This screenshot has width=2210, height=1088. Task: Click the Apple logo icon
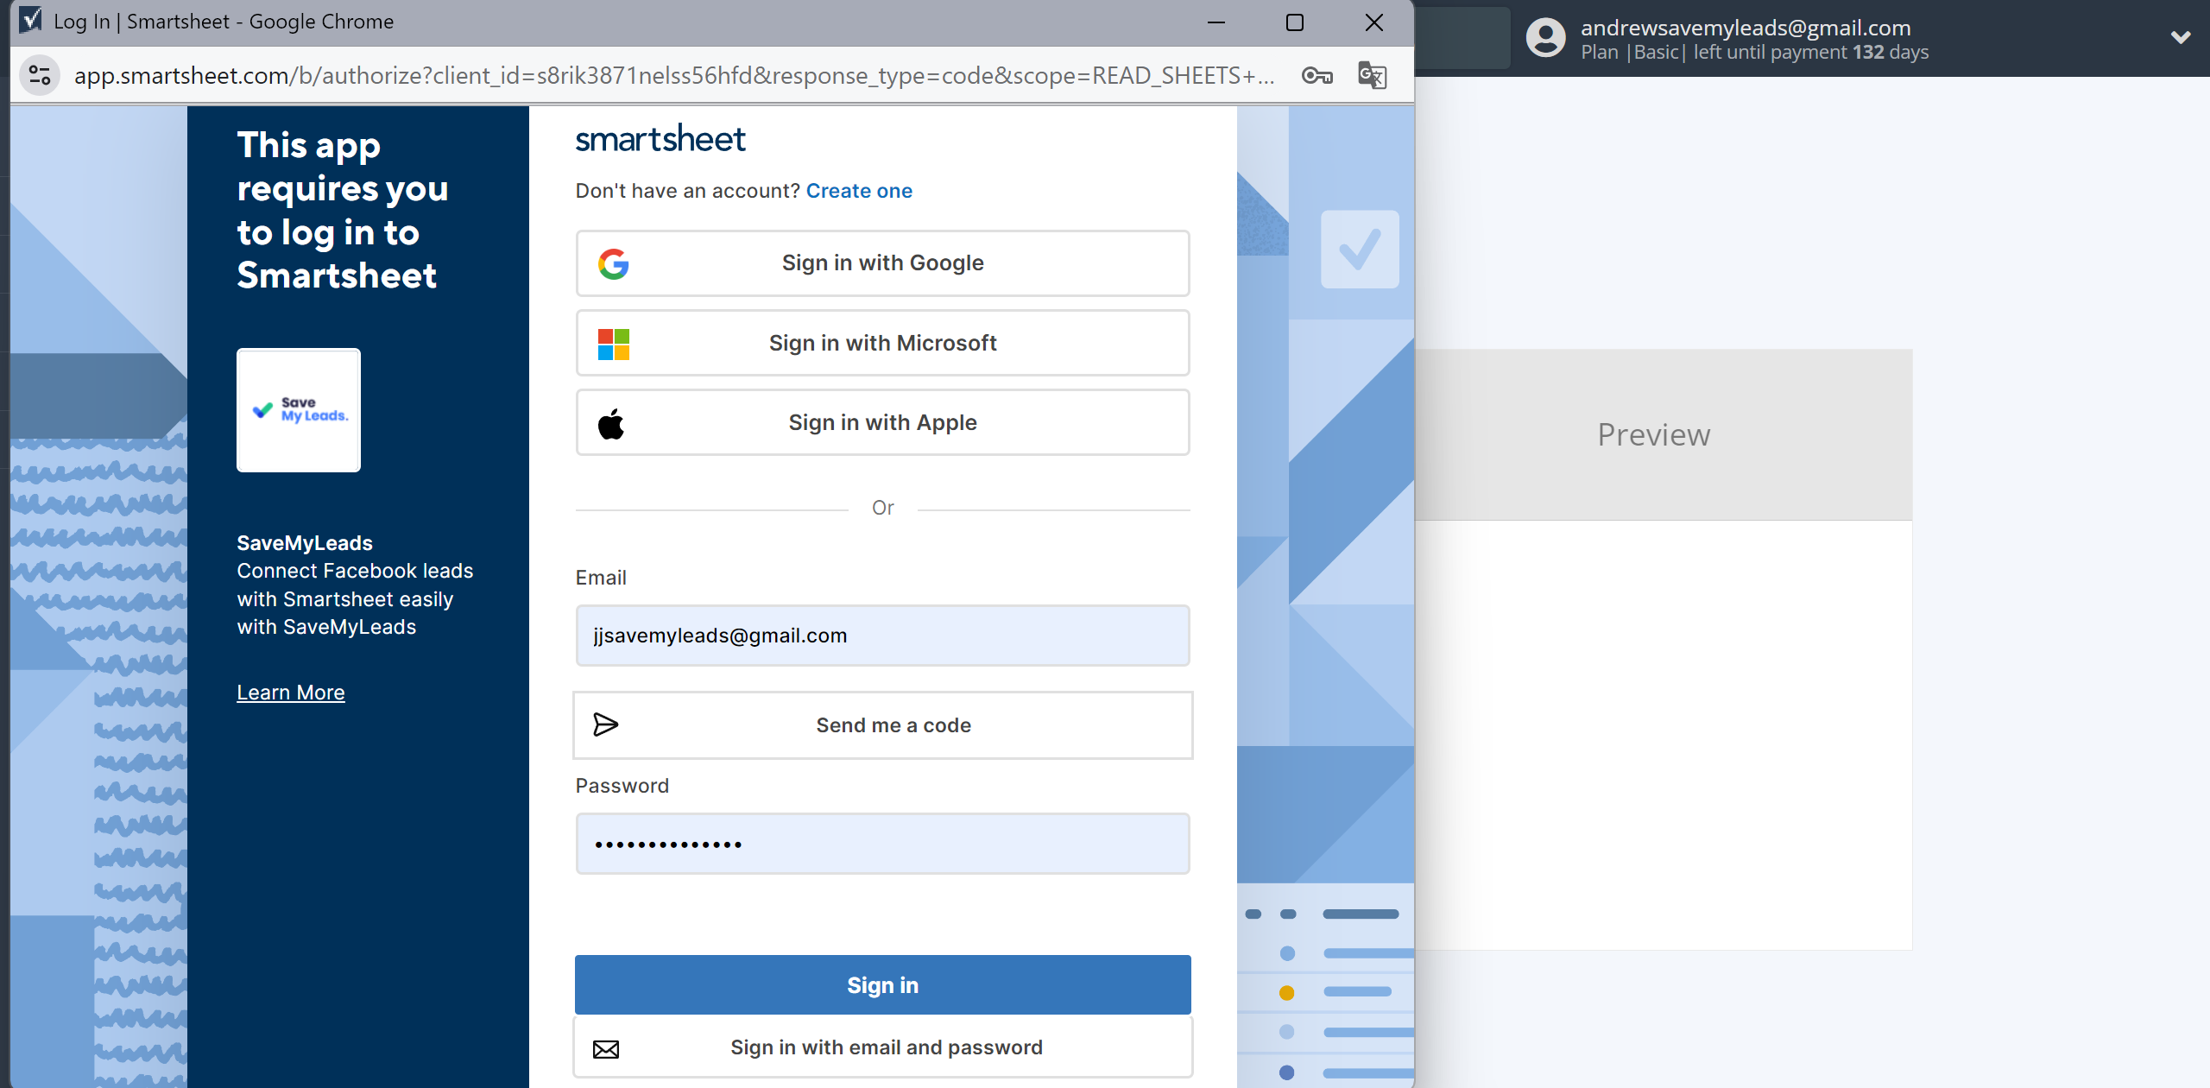[611, 423]
